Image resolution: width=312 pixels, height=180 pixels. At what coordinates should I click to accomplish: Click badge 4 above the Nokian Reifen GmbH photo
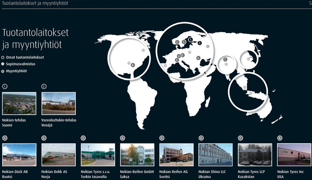pos(123,138)
